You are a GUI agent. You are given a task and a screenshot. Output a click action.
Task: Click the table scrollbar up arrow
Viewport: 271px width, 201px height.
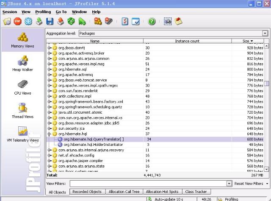pos(266,46)
